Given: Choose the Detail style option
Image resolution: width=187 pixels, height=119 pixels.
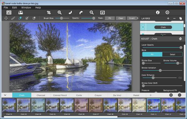Looking at the screenshot, I should coord(172,54).
